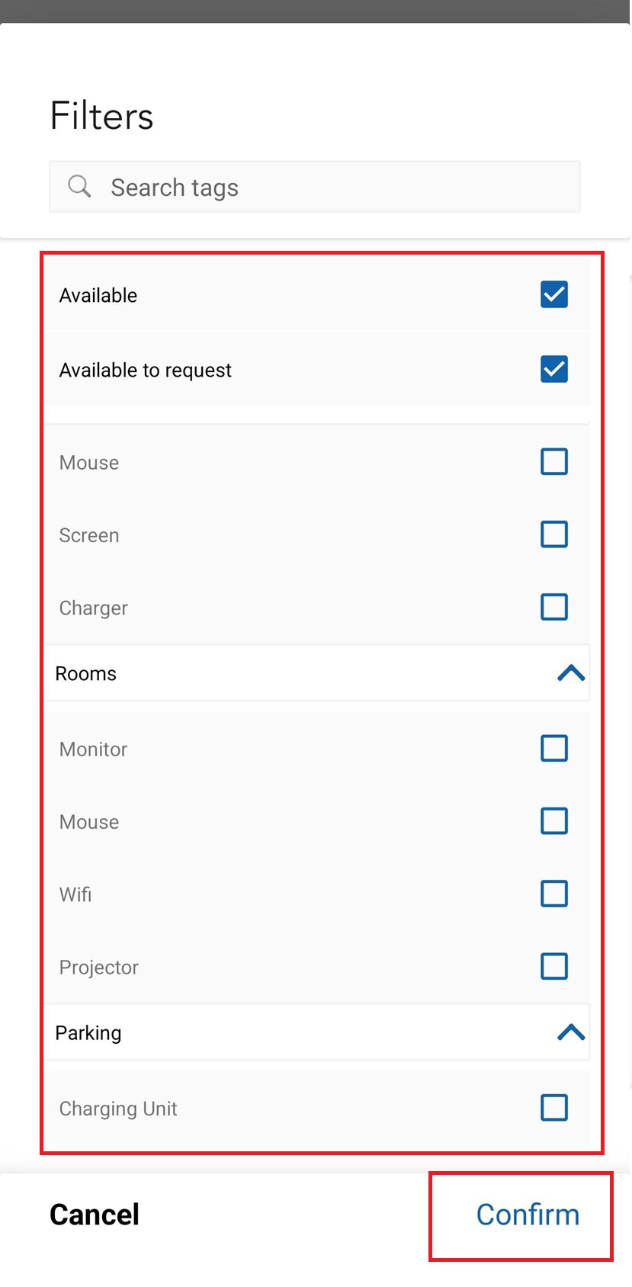Select the Charger checkbox

pyautogui.click(x=554, y=607)
